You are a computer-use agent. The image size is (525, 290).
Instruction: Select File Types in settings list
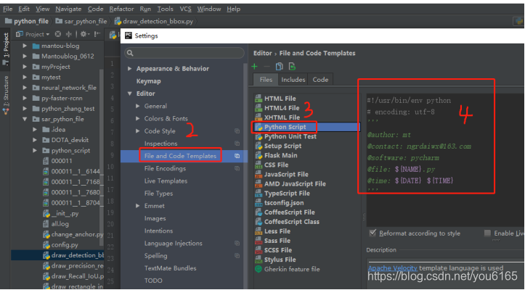(159, 194)
